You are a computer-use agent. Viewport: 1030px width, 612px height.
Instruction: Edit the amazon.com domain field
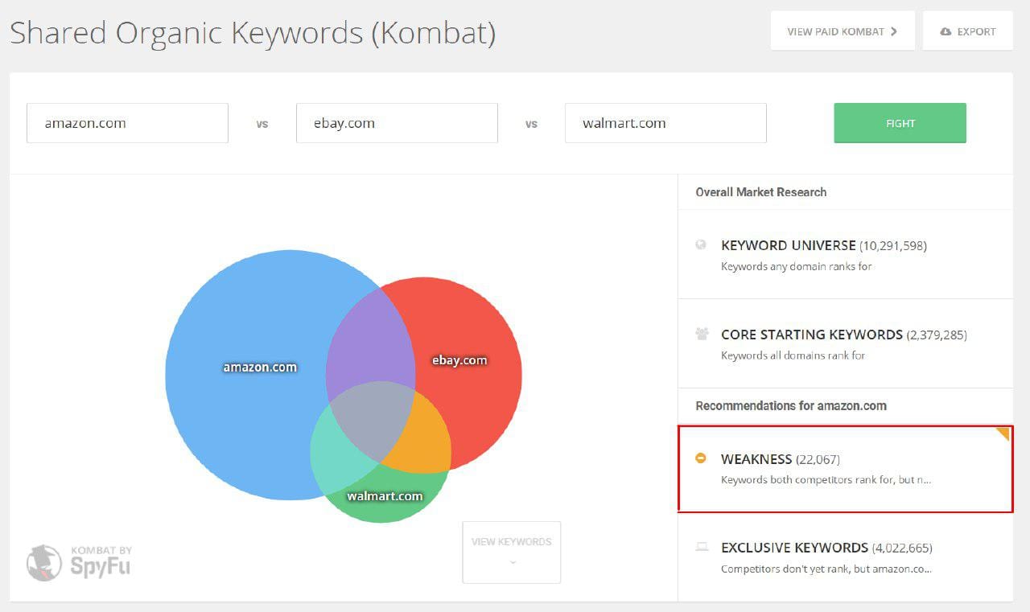tap(127, 123)
